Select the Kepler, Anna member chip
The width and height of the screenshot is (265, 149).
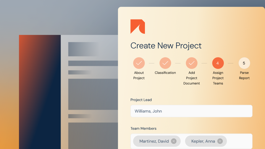[206, 141]
